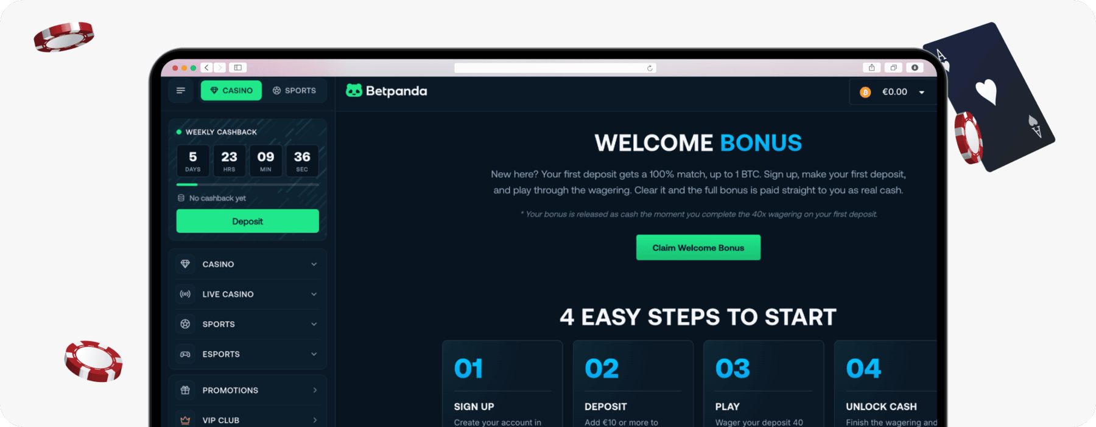Click the 5 Days countdown box
The width and height of the screenshot is (1096, 427).
(x=193, y=161)
